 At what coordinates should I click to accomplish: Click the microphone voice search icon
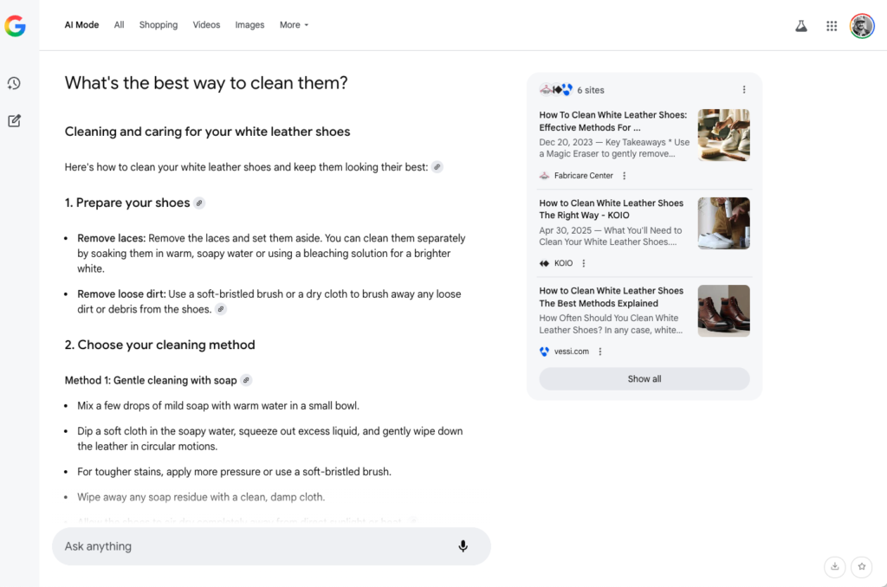[463, 545]
